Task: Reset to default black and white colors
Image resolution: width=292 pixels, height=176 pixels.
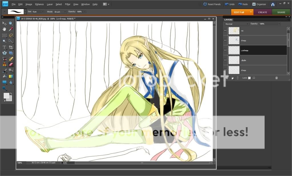Action: [4, 100]
